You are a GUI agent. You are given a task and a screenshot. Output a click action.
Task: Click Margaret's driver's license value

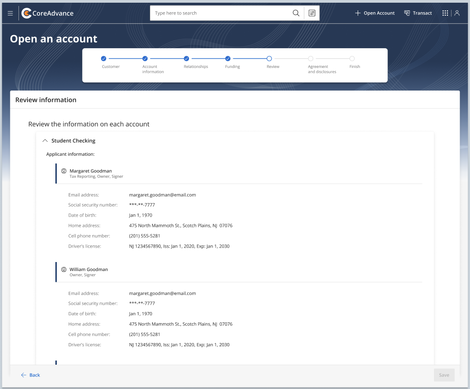click(179, 246)
